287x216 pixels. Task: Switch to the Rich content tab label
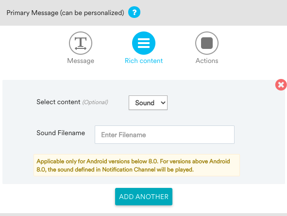click(144, 61)
